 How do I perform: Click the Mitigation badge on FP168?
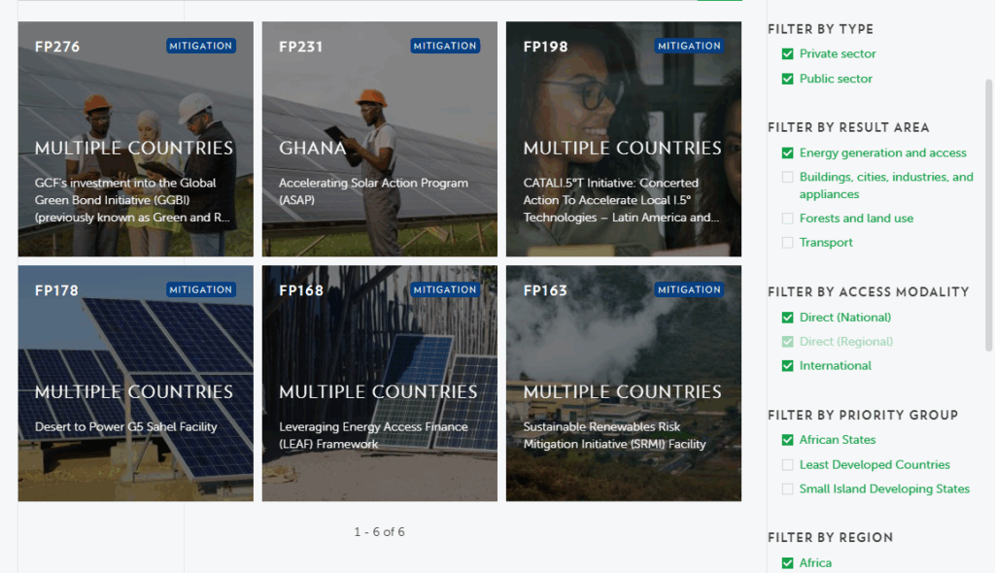point(445,289)
